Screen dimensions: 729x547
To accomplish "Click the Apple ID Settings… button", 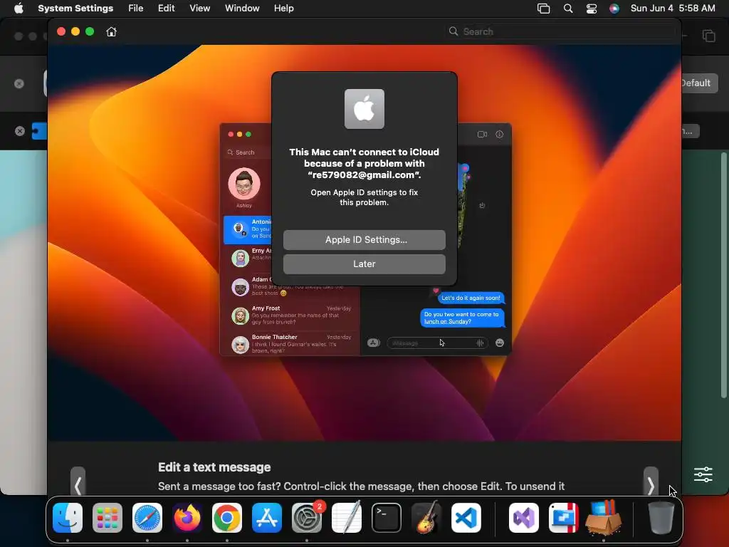I will click(x=364, y=240).
